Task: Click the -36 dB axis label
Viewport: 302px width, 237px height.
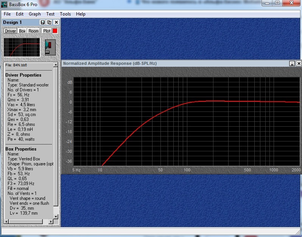Action: (x=69, y=161)
